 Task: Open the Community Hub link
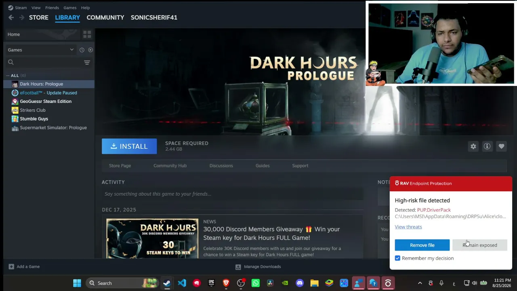[x=170, y=166]
